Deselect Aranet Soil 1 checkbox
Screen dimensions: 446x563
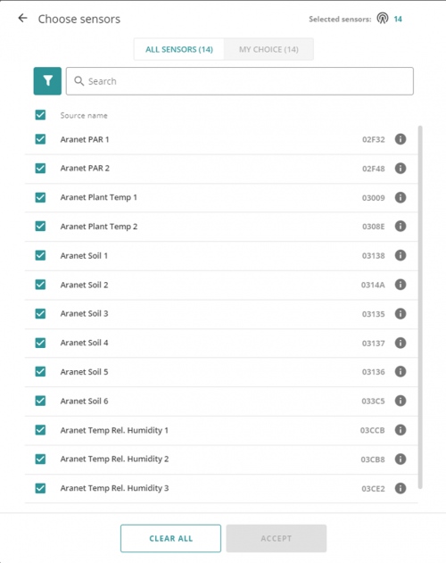click(x=40, y=255)
